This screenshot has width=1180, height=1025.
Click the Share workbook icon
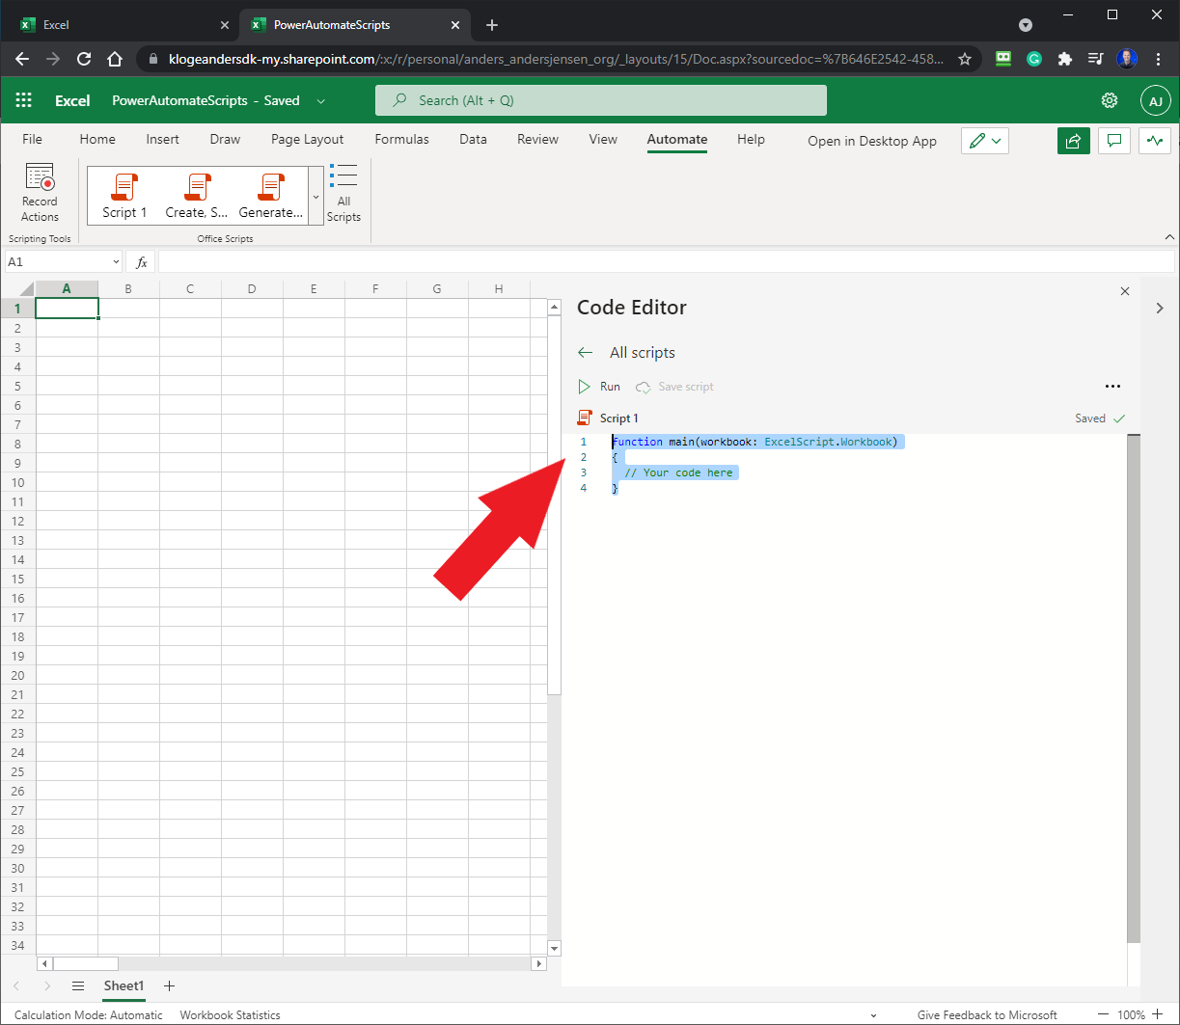point(1073,141)
